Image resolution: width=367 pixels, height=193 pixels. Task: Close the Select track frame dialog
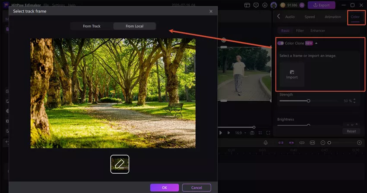click(211, 11)
